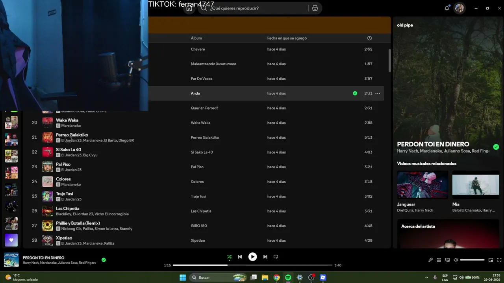The height and width of the screenshot is (283, 504).
Task: Connect to a device
Action: pyautogui.click(x=447, y=260)
